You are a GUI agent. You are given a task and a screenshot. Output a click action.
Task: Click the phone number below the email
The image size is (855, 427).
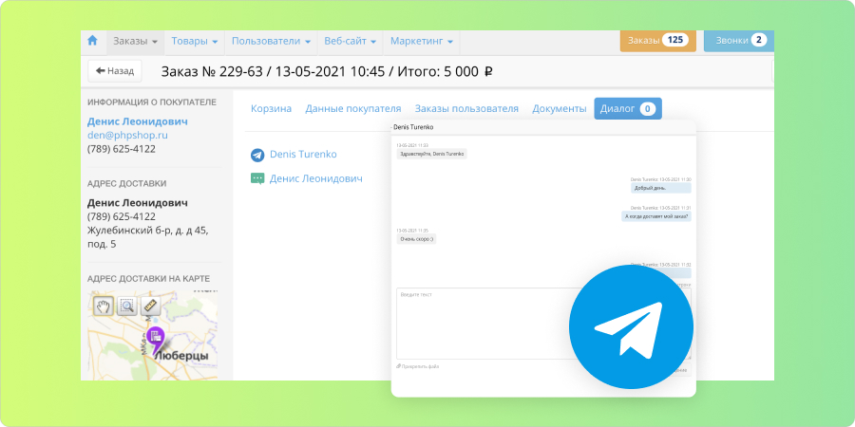[x=121, y=149]
